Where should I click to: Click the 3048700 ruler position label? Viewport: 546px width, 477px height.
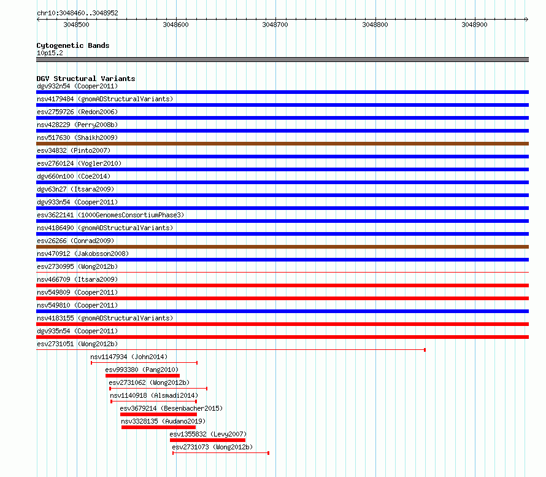pos(275,25)
